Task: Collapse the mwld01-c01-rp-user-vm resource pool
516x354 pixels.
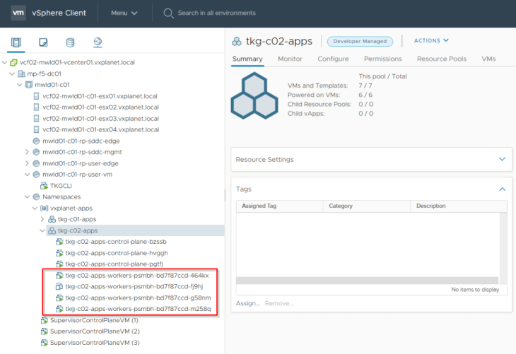Action: 28,175
